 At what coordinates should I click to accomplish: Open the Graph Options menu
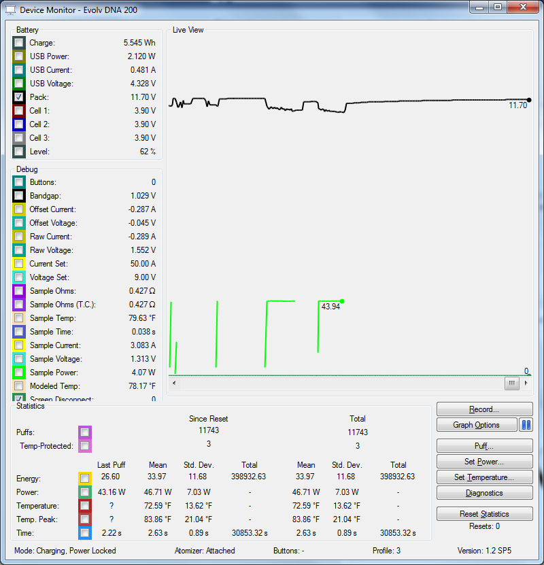point(476,425)
